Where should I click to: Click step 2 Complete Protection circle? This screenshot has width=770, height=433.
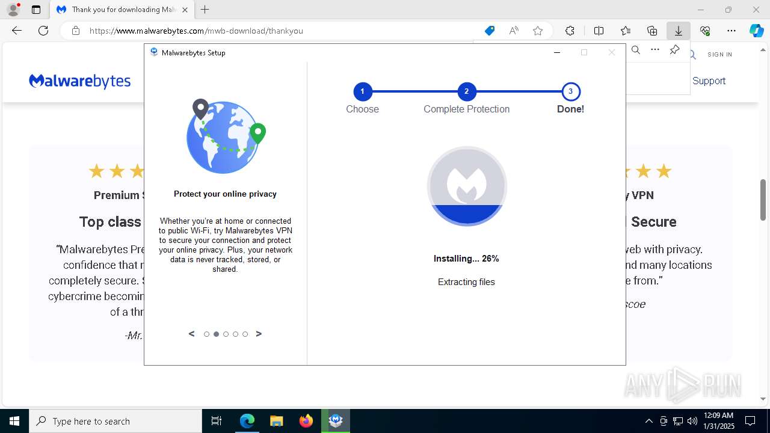coord(466,91)
